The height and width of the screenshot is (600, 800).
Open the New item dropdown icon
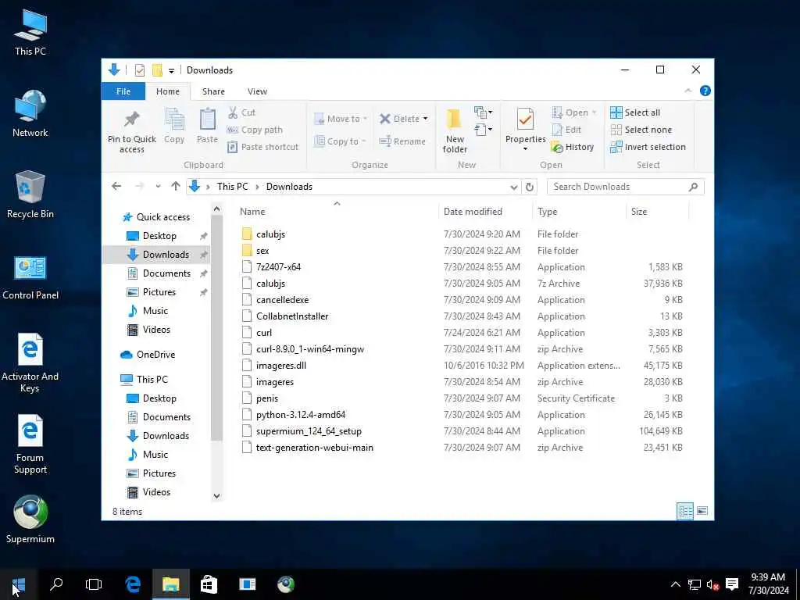483,112
